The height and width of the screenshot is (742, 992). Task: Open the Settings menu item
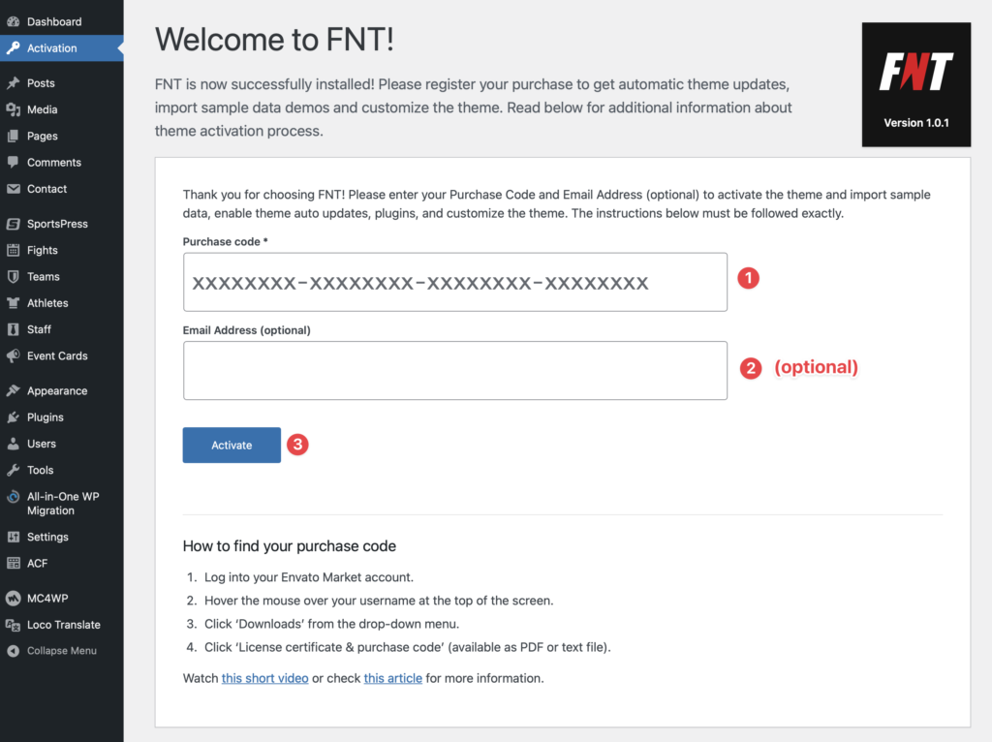pyautogui.click(x=47, y=537)
